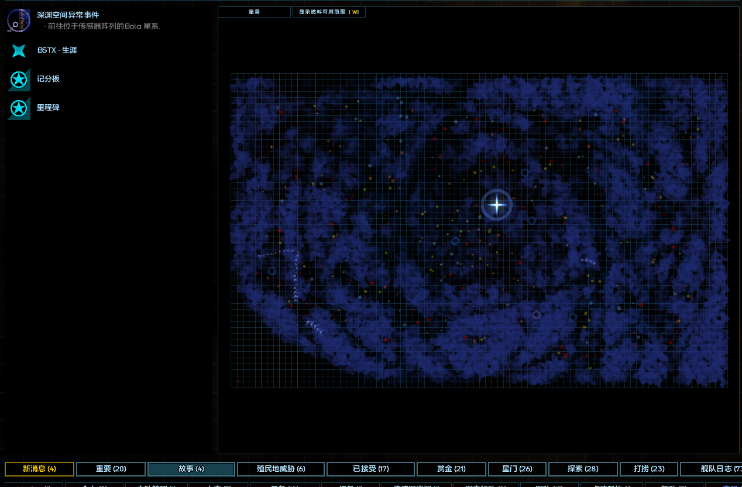The image size is (742, 487).
Task: Switch to the 新消息 (4) tab
Action: click(x=40, y=469)
